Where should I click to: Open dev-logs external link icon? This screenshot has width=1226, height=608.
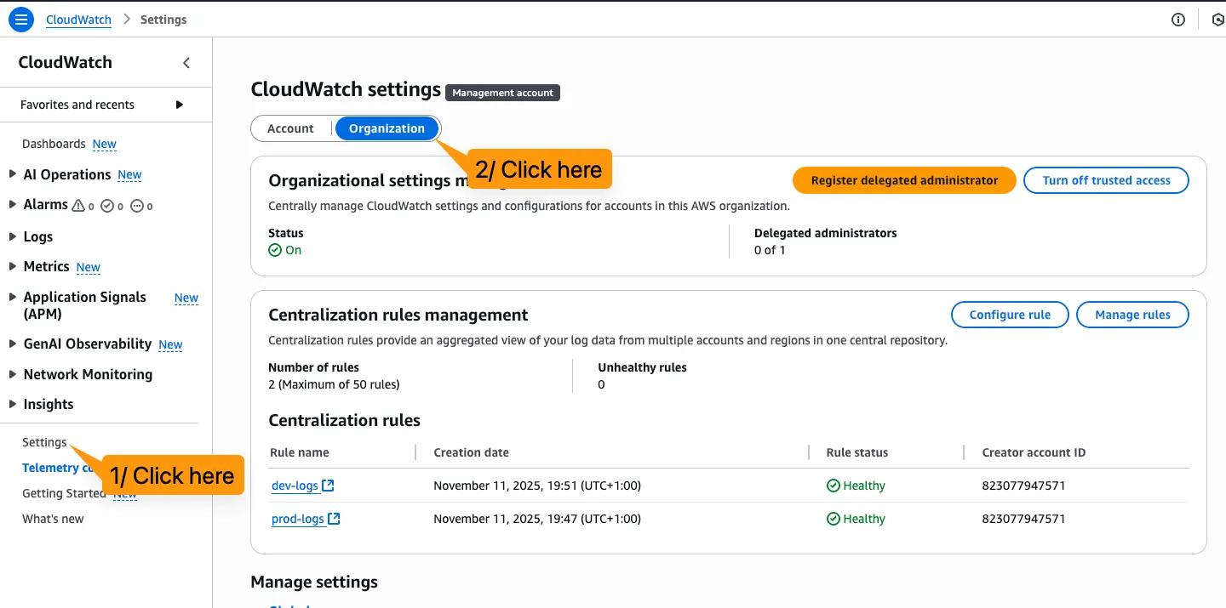[328, 486]
